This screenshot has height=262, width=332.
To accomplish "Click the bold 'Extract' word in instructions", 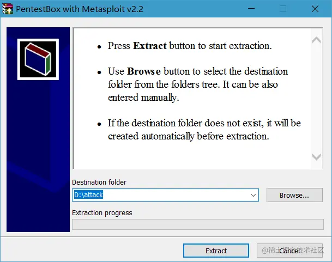I will coord(150,46).
